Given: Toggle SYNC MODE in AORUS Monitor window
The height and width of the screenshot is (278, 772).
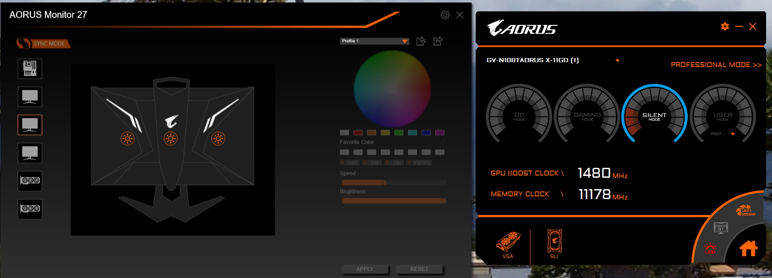Looking at the screenshot, I should point(43,44).
